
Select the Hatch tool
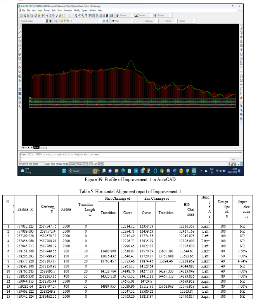20,89
